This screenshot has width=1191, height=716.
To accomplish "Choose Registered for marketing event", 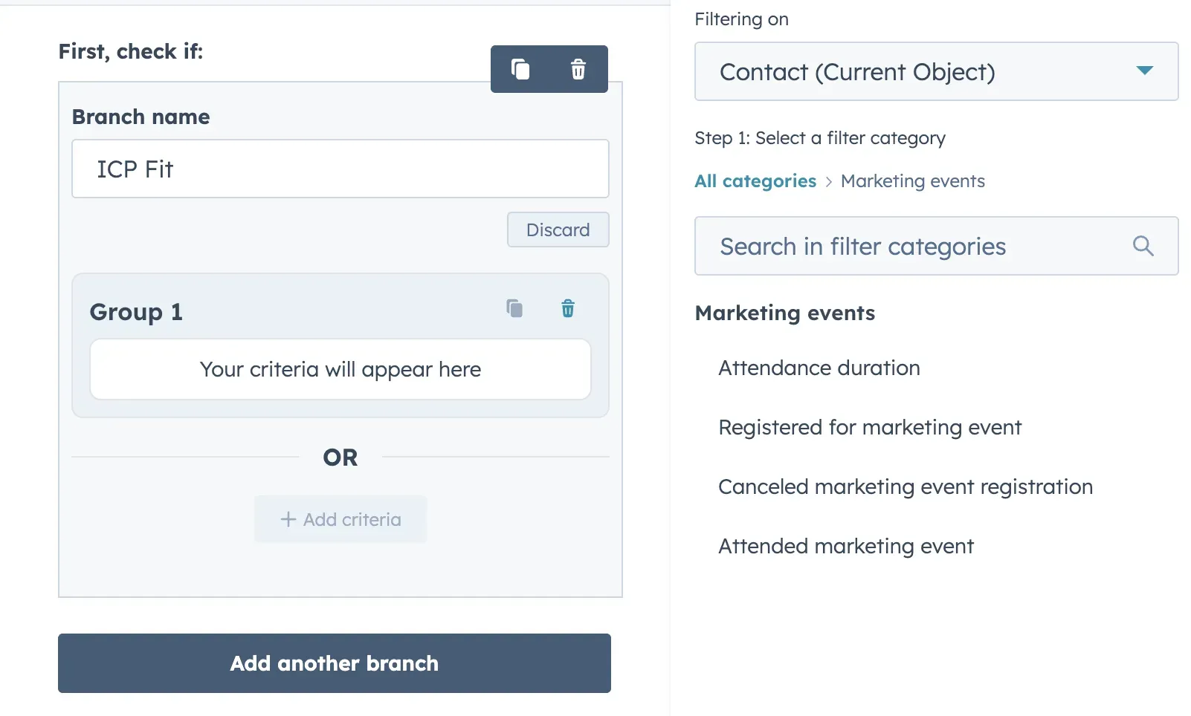I will click(869, 427).
